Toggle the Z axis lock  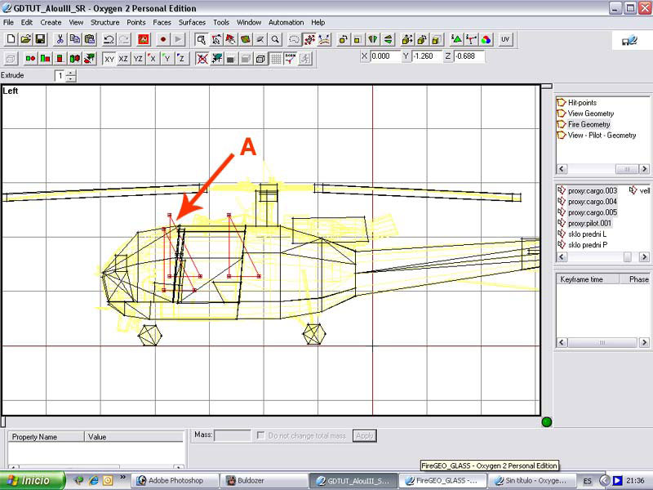pyautogui.click(x=180, y=59)
